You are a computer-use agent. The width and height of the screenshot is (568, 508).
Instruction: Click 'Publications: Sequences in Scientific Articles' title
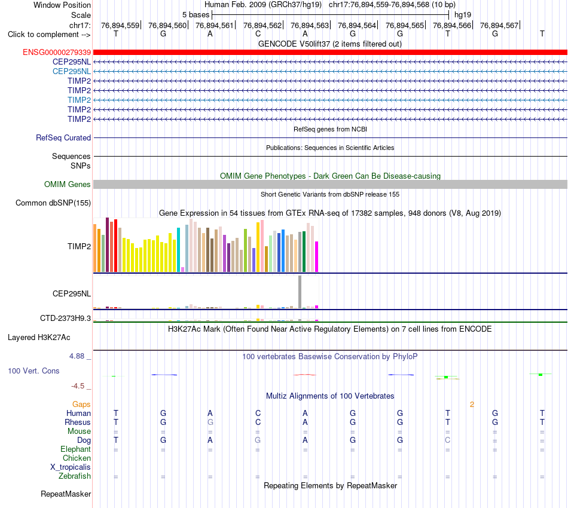(x=330, y=148)
